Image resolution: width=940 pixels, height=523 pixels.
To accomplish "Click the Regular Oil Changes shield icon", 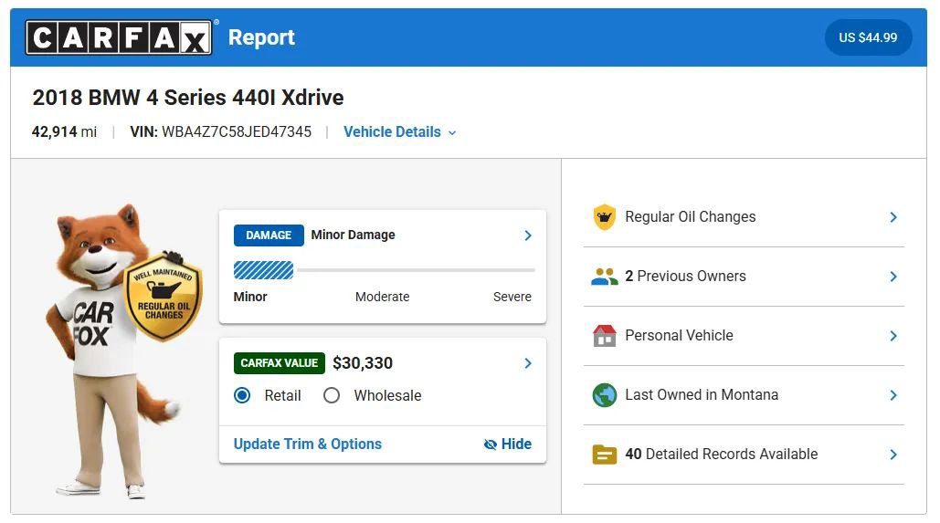I will click(x=605, y=217).
